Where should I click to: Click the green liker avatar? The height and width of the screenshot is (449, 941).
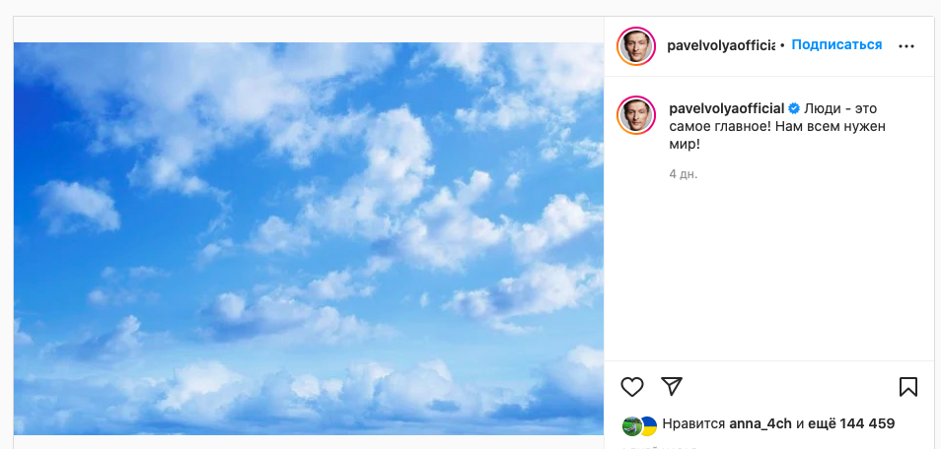point(631,425)
